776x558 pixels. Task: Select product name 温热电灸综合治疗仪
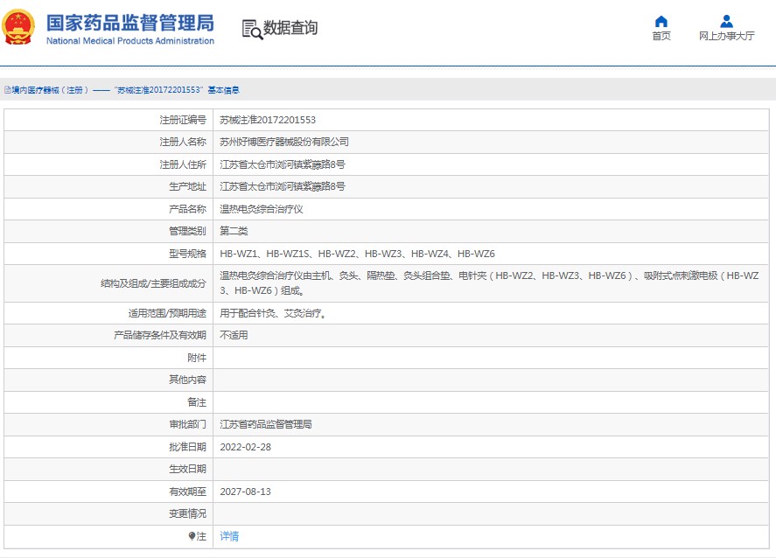(262, 209)
